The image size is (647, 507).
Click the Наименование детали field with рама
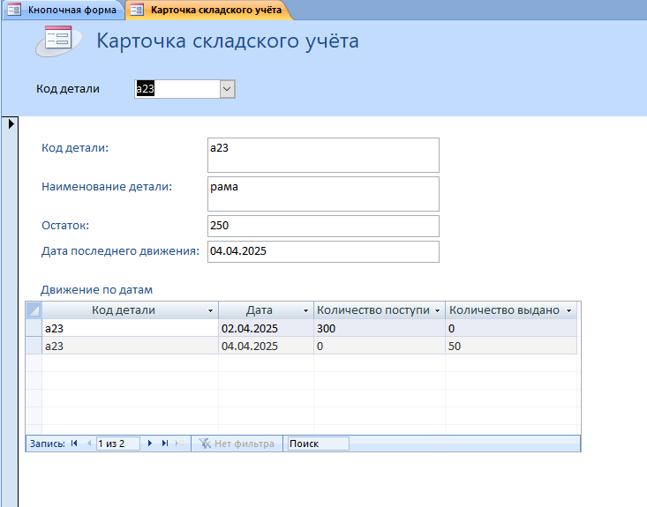(x=323, y=194)
